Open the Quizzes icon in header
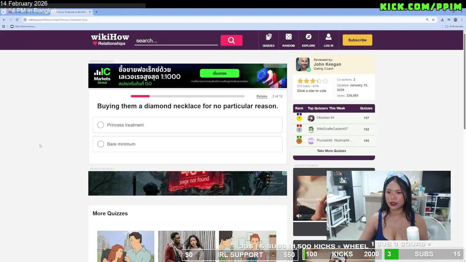 click(x=268, y=40)
